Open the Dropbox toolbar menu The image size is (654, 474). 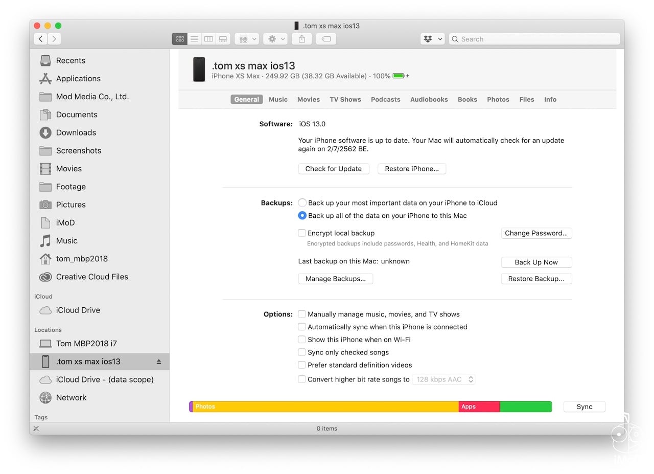[x=432, y=39]
